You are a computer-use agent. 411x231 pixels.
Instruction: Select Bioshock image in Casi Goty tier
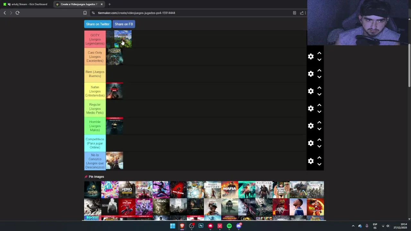click(x=115, y=56)
